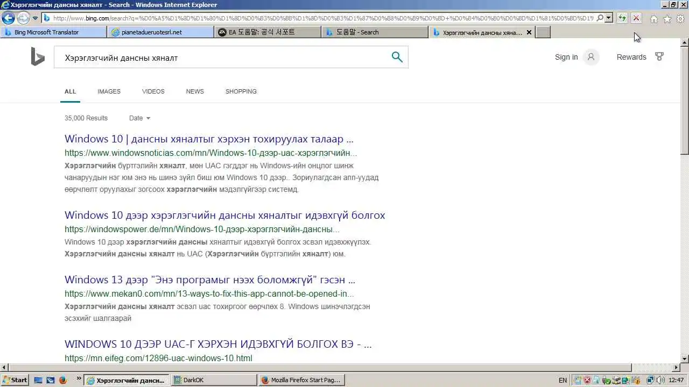The height and width of the screenshot is (387, 689).
Task: Click the red stop loading button
Action: [x=636, y=18]
